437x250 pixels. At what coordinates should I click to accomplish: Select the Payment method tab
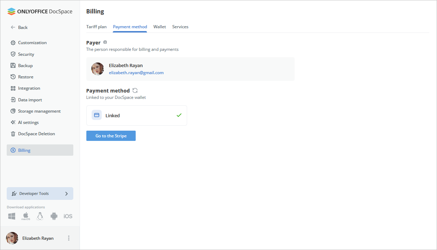pos(130,27)
